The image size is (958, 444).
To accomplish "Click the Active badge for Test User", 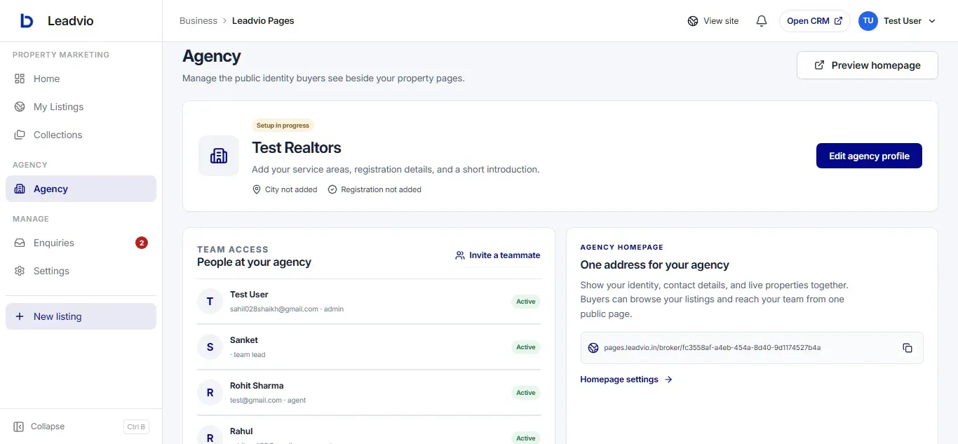I will pyautogui.click(x=526, y=302).
